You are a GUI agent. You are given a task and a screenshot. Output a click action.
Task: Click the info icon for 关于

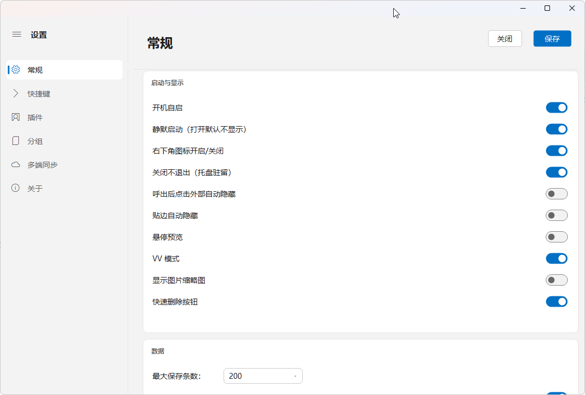pos(15,188)
